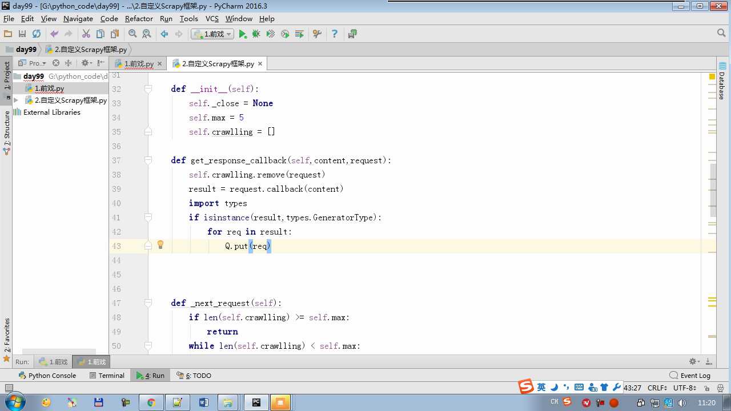The height and width of the screenshot is (411, 731).
Task: Toggle the 4: Run tool window
Action: point(150,376)
